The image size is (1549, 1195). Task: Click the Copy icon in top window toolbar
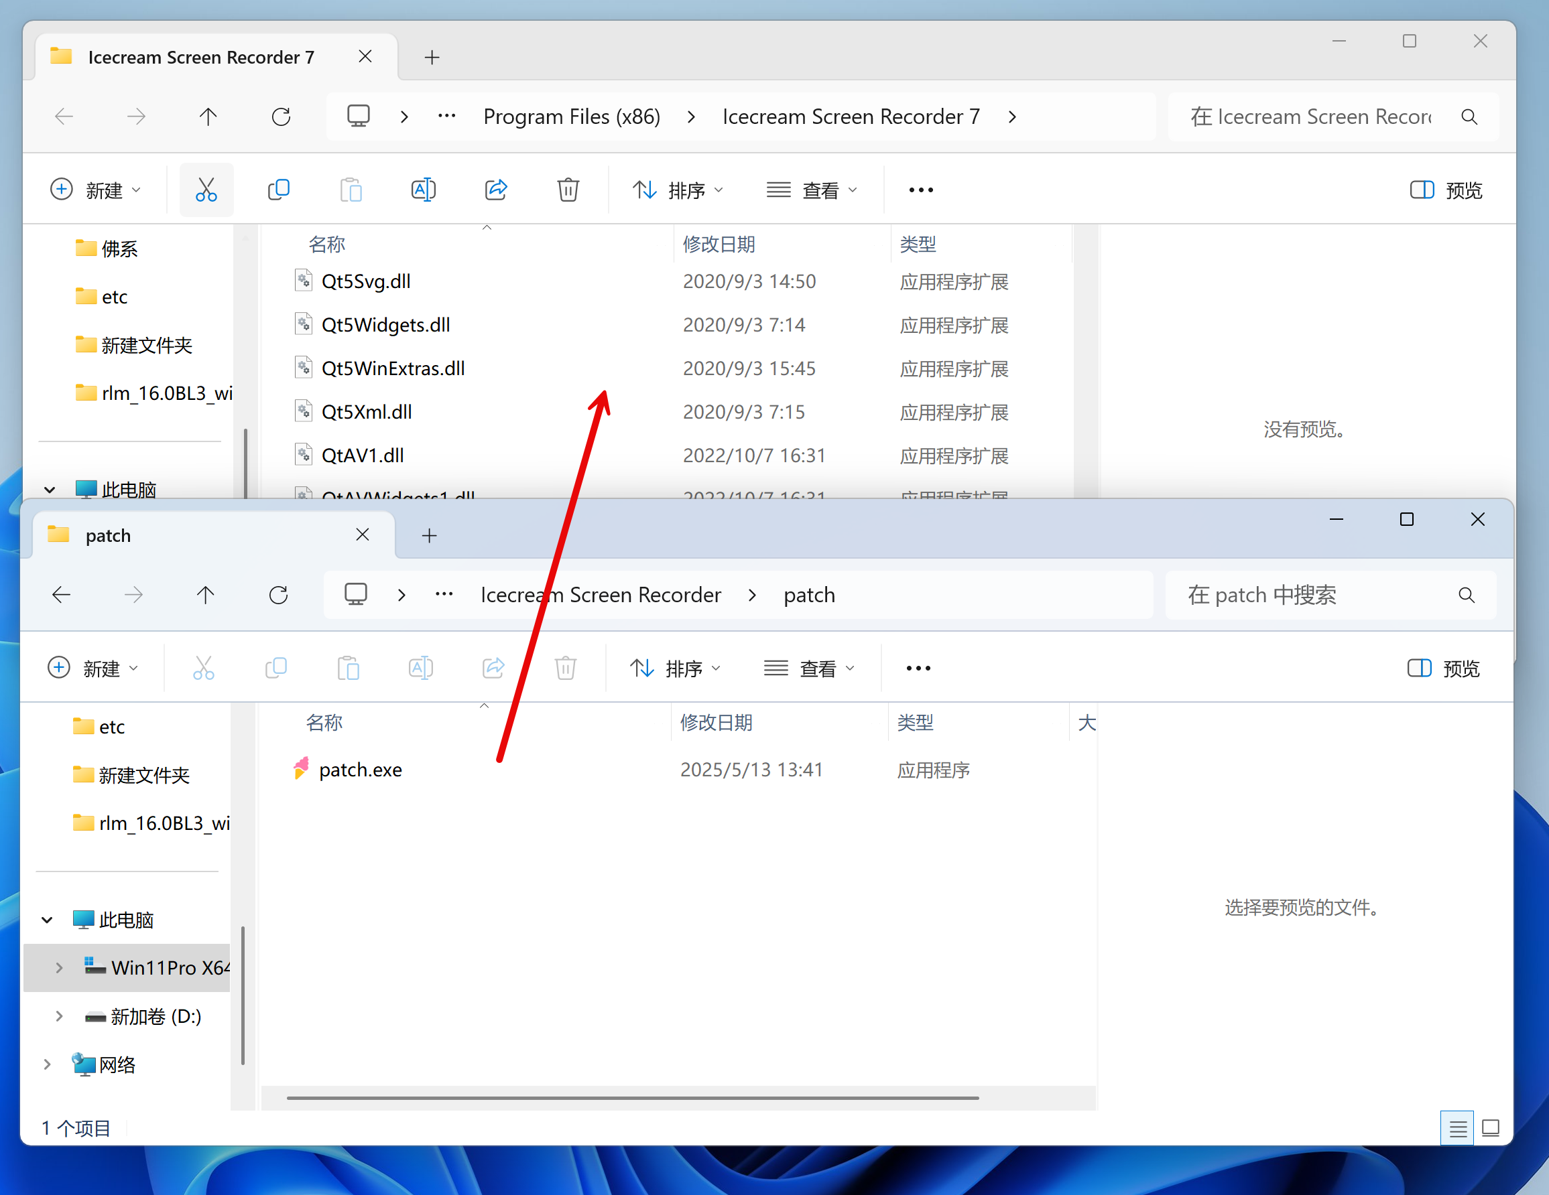[279, 190]
